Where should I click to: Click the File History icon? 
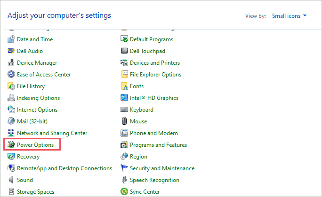point(11,86)
